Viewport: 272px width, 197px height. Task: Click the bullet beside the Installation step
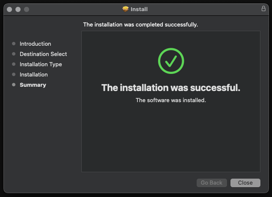click(14, 74)
